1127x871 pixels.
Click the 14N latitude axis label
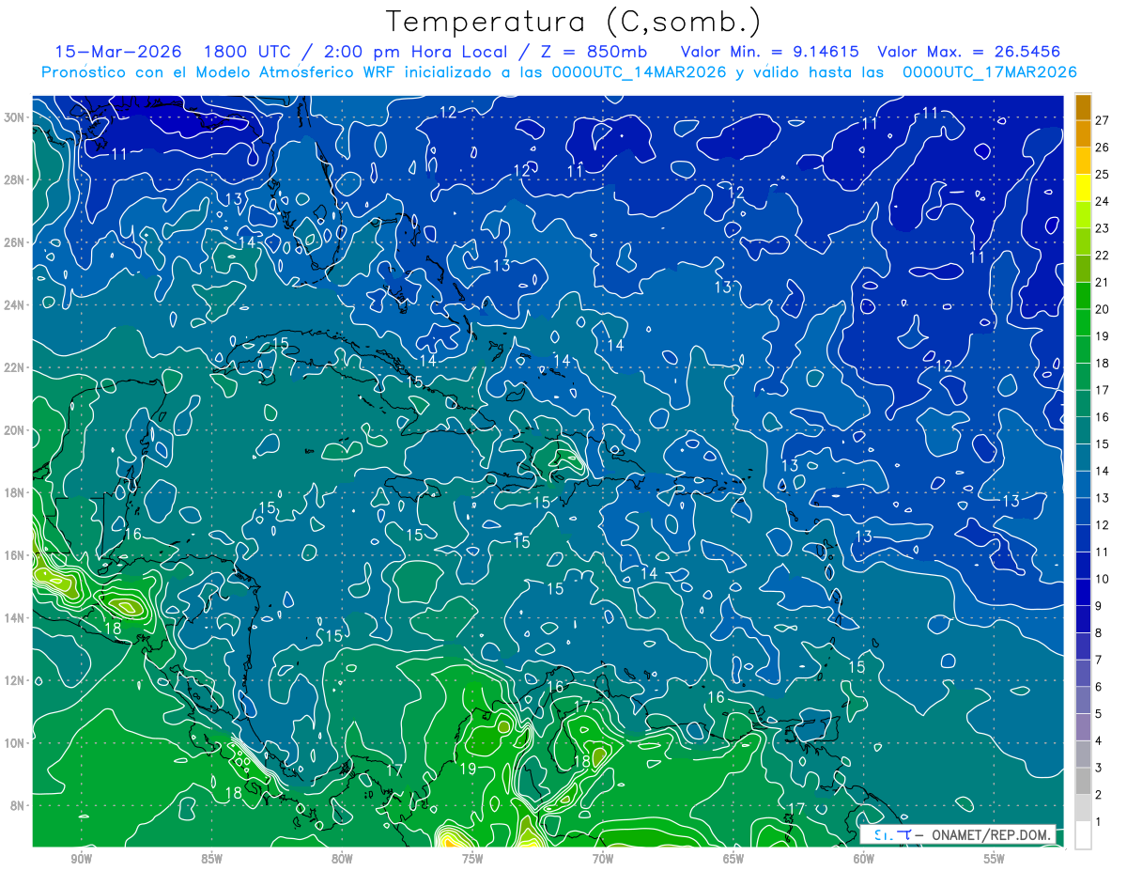16,617
